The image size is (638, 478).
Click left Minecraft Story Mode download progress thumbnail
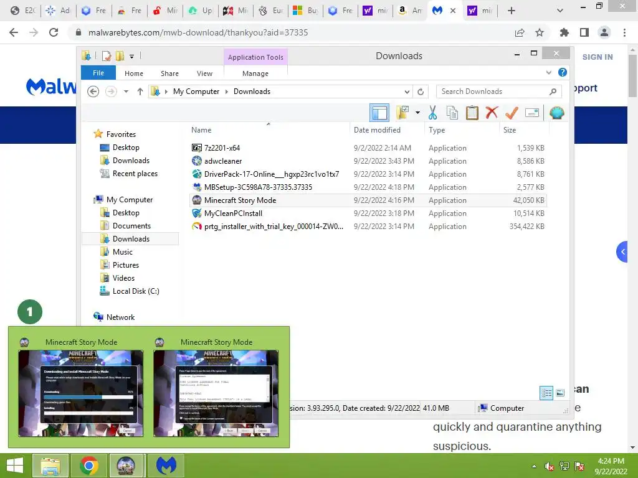[80, 393]
